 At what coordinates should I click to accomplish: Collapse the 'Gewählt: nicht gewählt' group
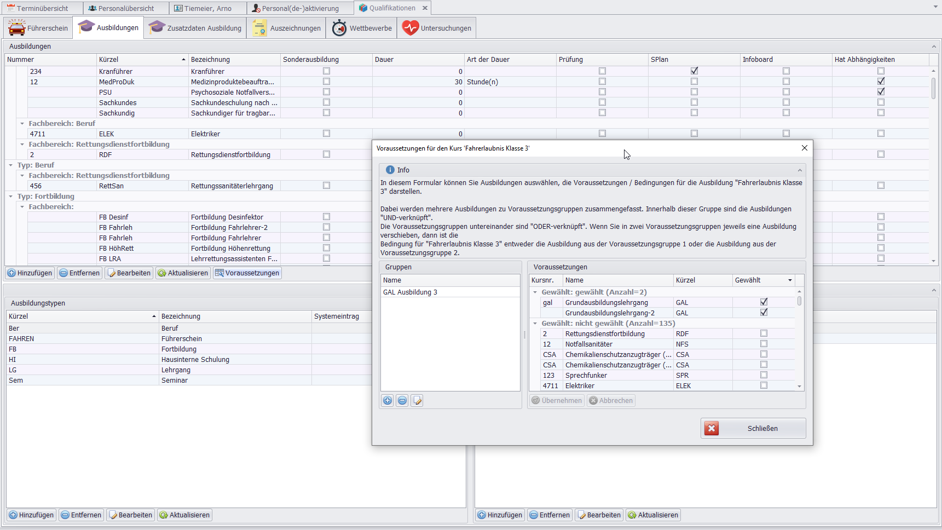(x=535, y=324)
